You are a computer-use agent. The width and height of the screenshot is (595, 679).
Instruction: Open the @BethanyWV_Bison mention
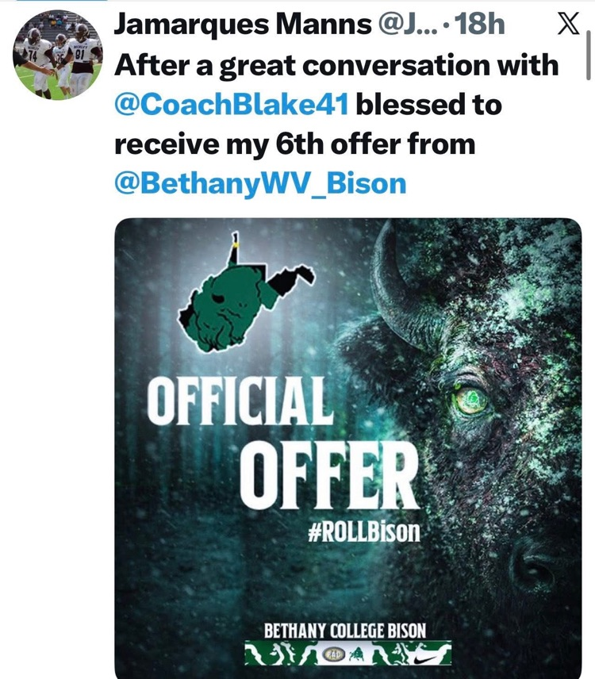coord(260,184)
